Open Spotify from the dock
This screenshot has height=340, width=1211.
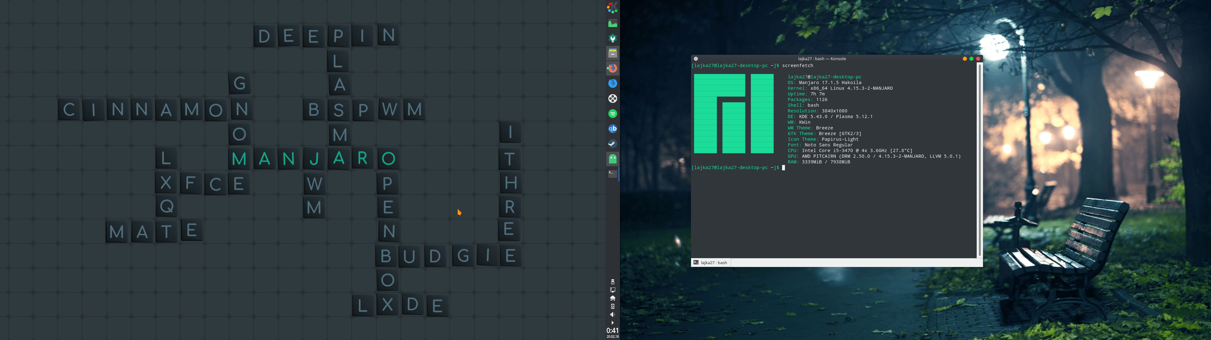click(612, 114)
